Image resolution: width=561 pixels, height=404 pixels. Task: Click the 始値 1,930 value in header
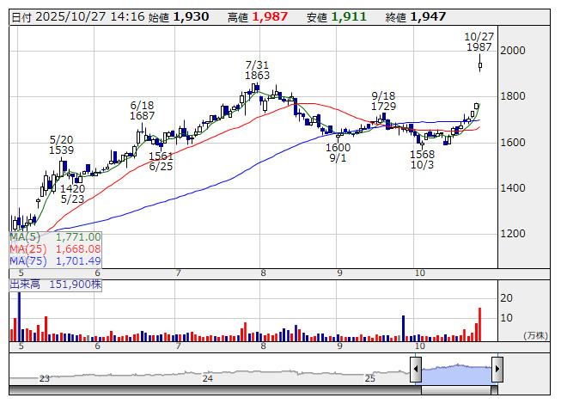click(179, 17)
